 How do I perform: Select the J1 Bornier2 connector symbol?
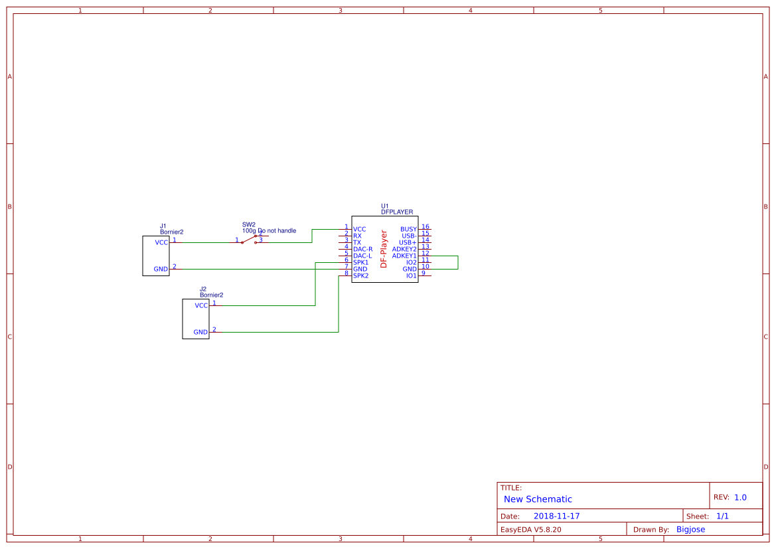pos(156,256)
